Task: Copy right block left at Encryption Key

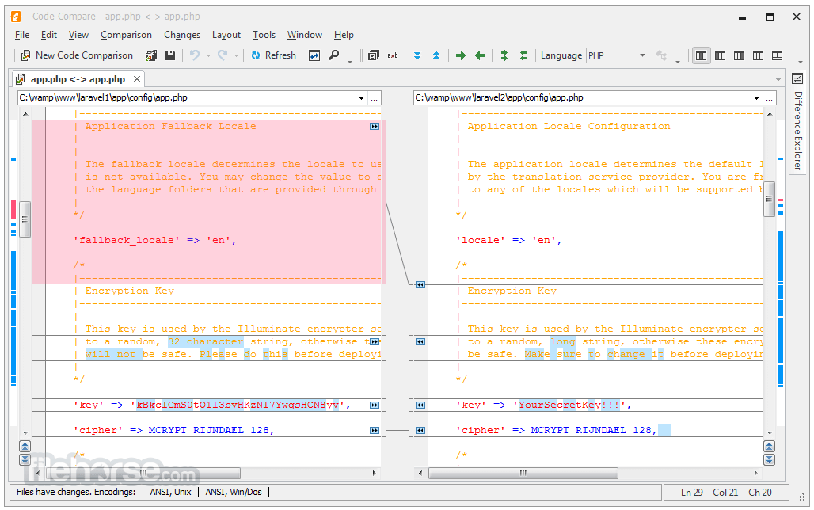Action: (420, 284)
